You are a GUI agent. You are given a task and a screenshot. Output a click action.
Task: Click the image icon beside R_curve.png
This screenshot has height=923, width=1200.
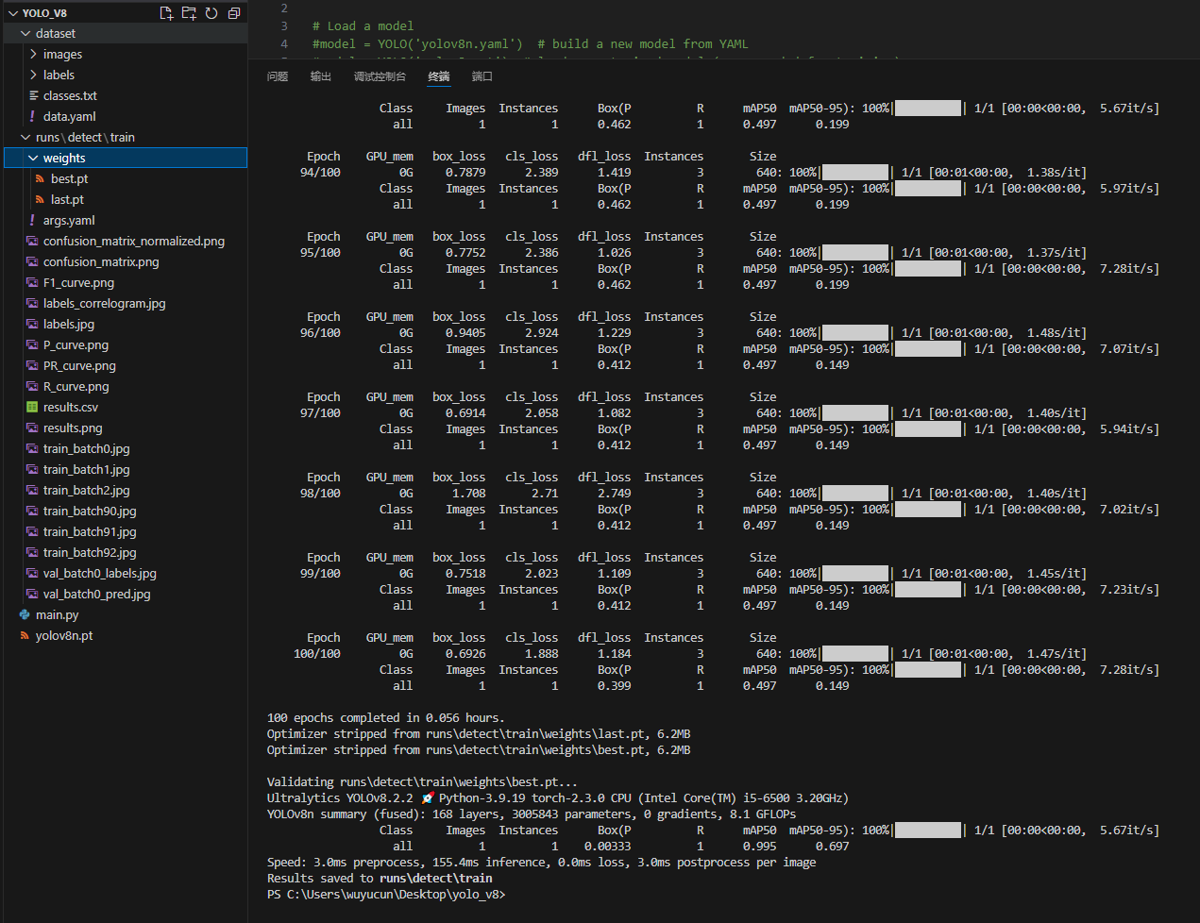(x=33, y=386)
